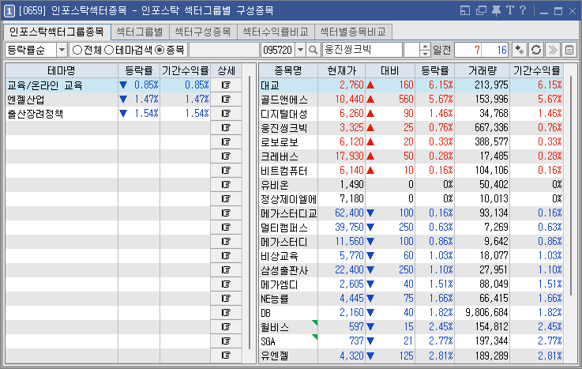
Task: Open detail icon for 출산장려정책 row
Action: pos(226,113)
